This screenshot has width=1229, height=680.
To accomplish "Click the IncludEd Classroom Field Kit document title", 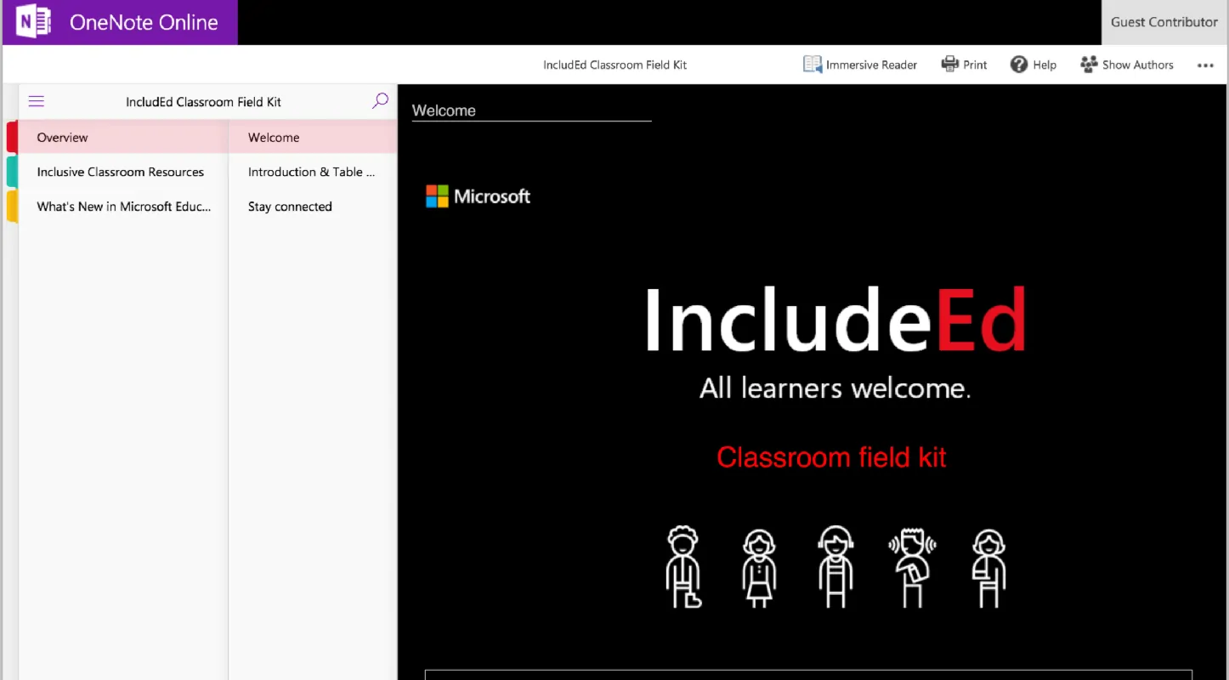I will coord(614,65).
